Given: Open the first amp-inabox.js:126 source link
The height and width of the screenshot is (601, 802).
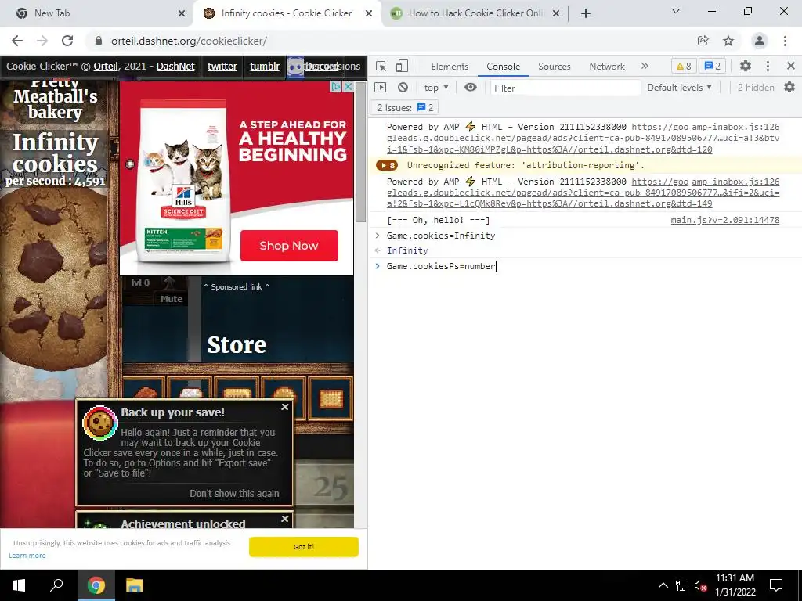Looking at the screenshot, I should tap(735, 127).
